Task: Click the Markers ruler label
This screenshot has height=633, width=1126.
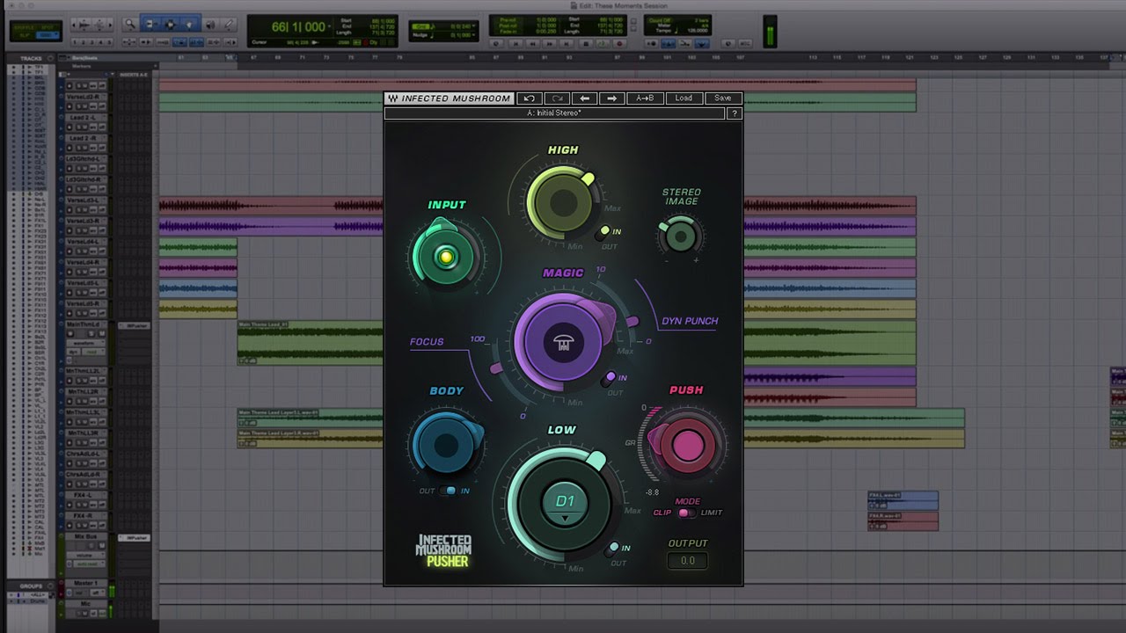Action: (81, 66)
